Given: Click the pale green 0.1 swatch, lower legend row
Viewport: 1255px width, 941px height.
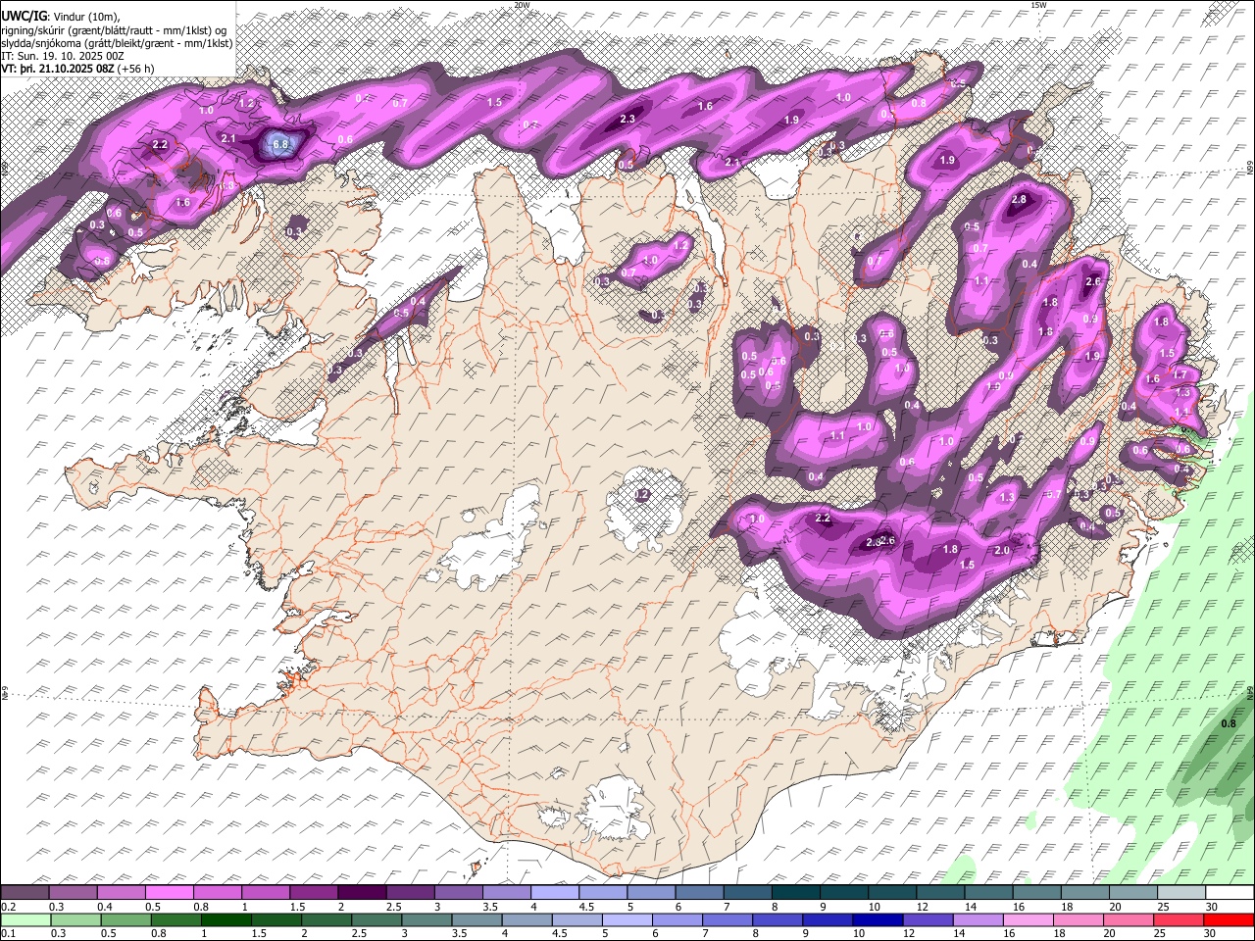Looking at the screenshot, I should point(25,920).
